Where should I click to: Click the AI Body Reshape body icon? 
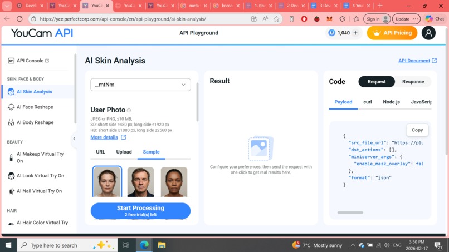click(11, 122)
